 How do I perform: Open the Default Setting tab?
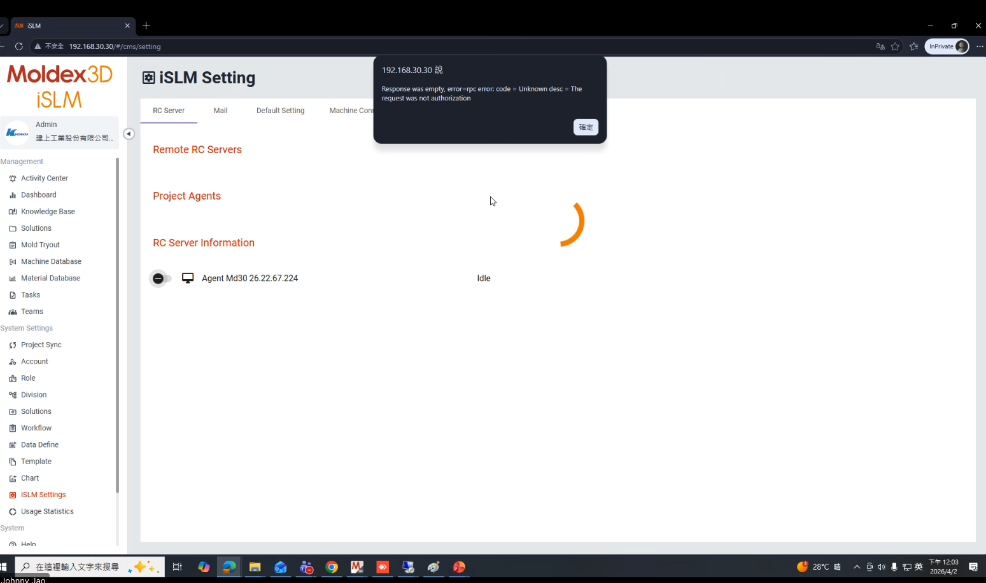pos(280,111)
